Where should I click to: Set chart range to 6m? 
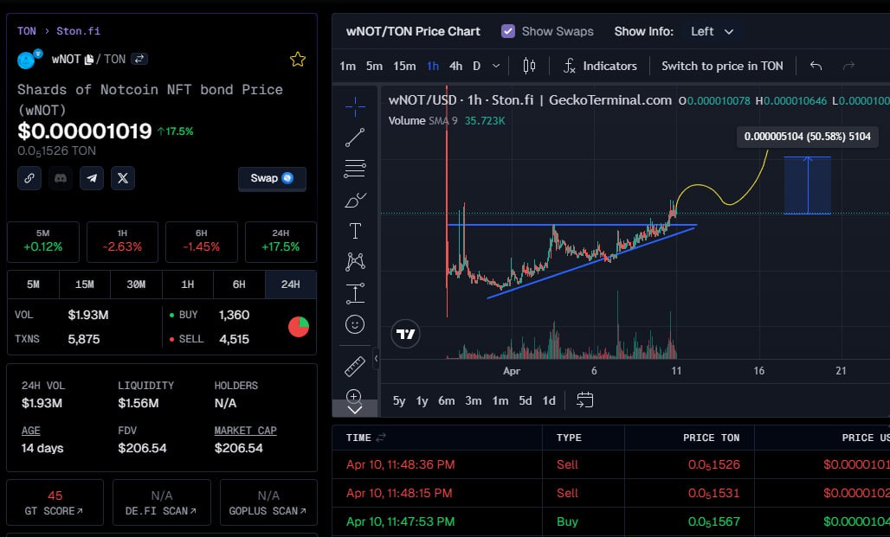tap(446, 401)
